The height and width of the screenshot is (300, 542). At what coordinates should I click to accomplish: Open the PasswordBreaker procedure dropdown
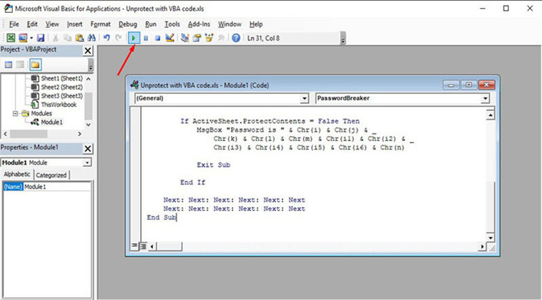coord(402,98)
